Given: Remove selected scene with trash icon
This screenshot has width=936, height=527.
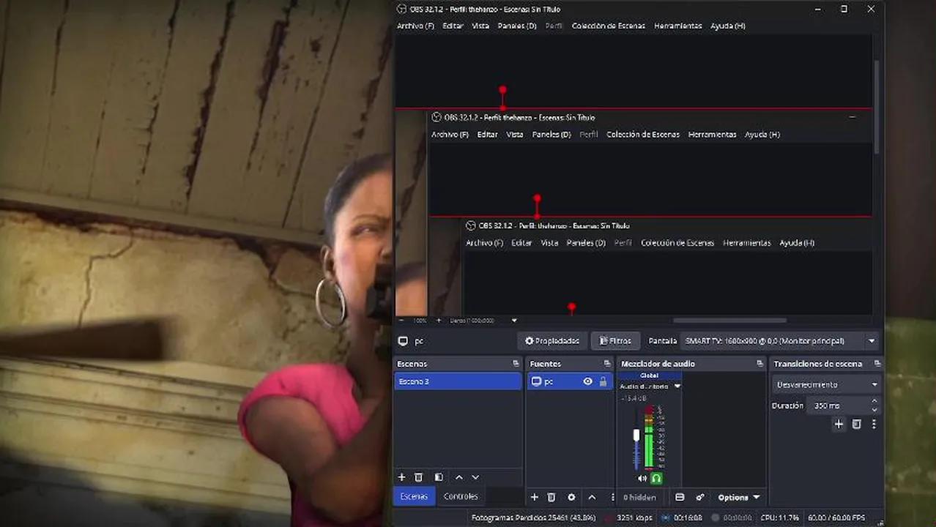Looking at the screenshot, I should 419,477.
